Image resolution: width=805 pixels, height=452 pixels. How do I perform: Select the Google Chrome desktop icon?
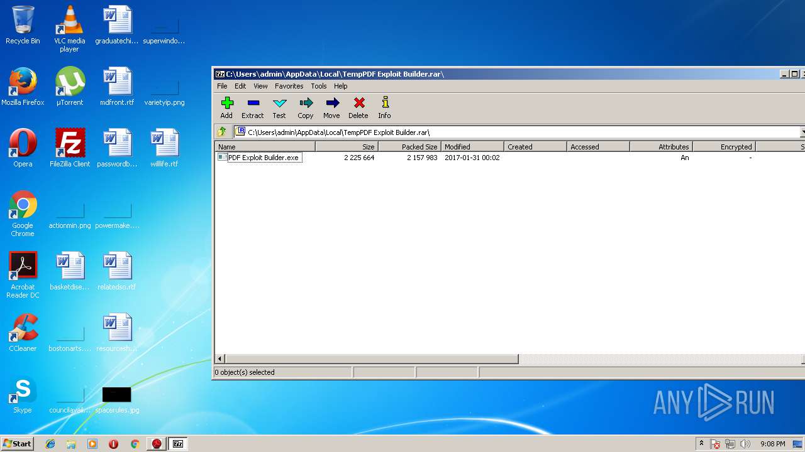pos(23,213)
